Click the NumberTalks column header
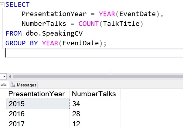 (x=94, y=94)
